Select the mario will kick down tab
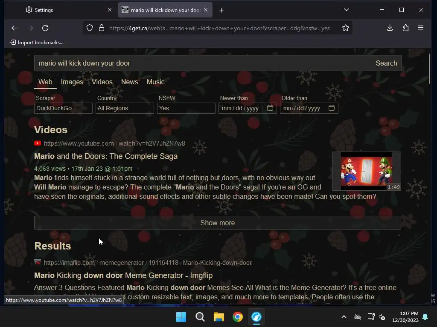The image size is (437, 327). 165,10
